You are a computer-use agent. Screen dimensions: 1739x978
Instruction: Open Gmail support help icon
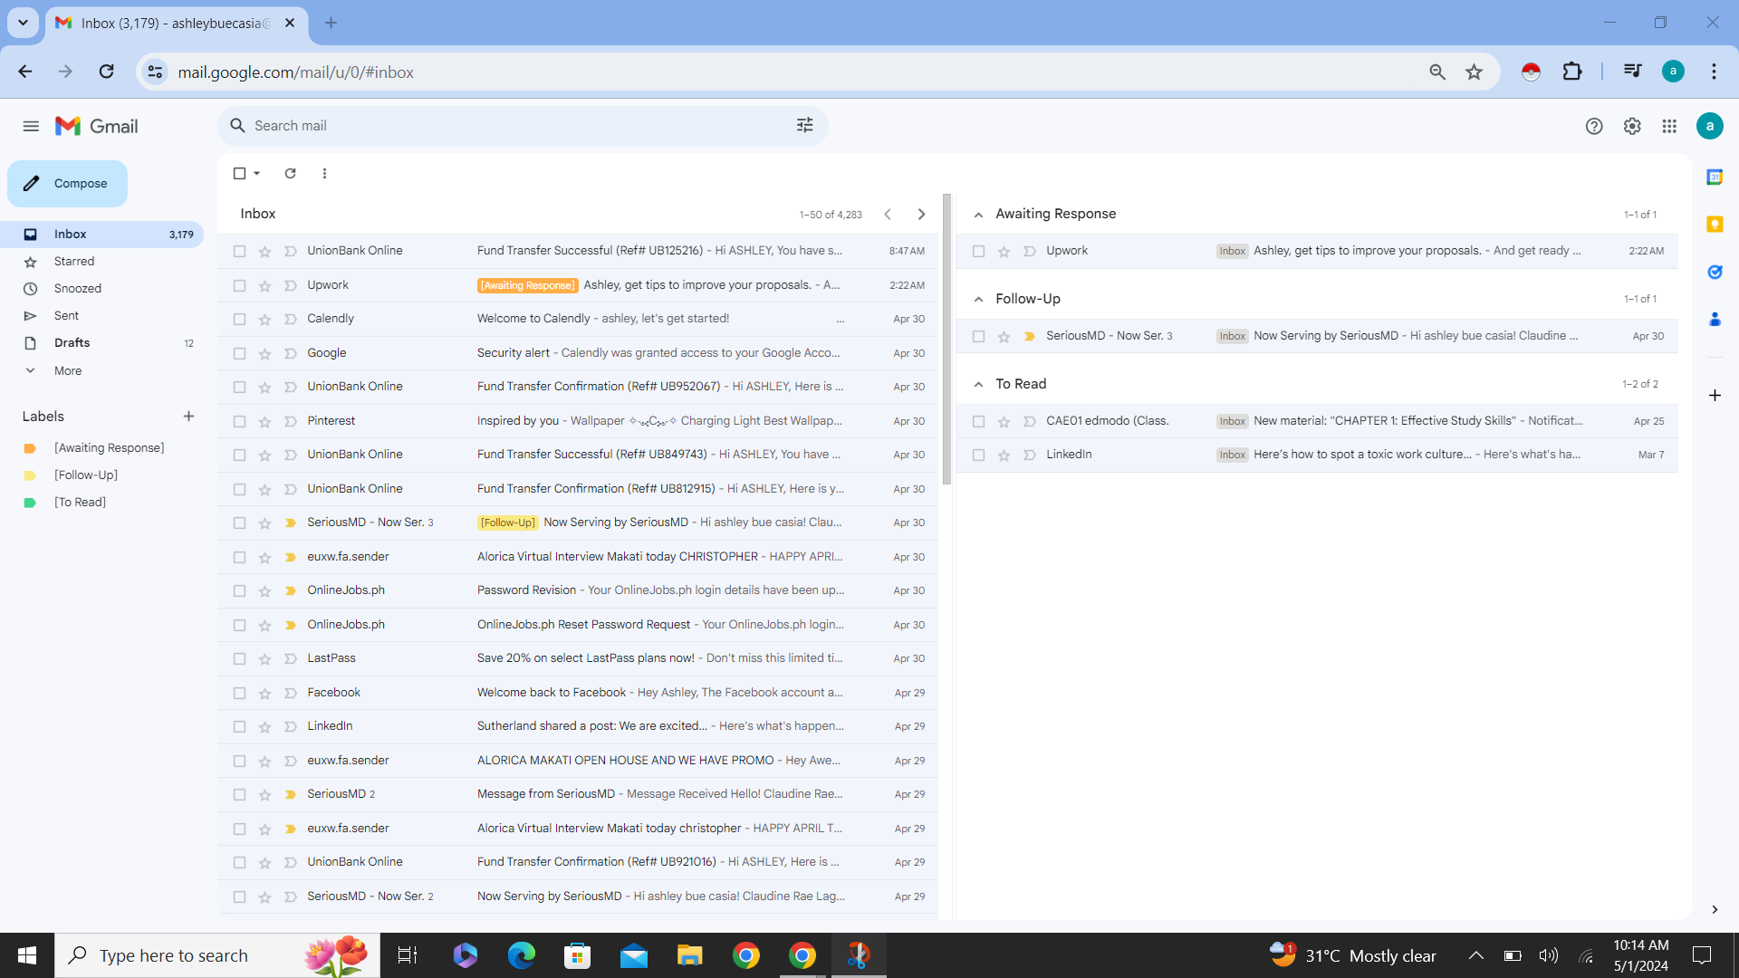(x=1594, y=127)
